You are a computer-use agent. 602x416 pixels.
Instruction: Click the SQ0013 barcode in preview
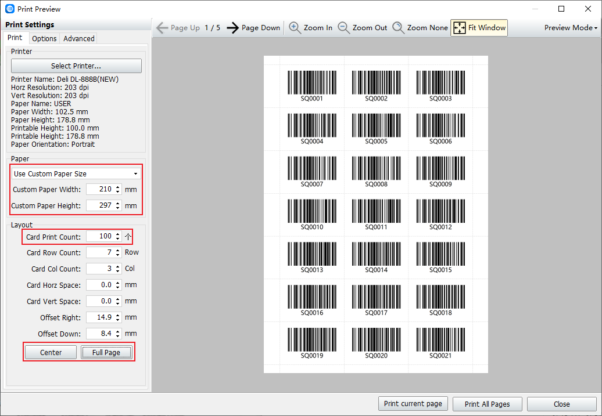point(311,258)
